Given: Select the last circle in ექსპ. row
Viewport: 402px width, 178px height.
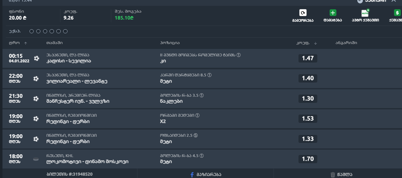Looking at the screenshot, I should tap(65, 31).
